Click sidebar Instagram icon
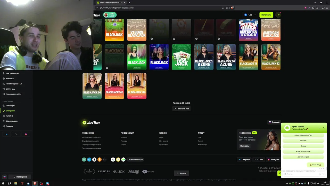Image resolution: width=330 pixels, height=186 pixels. (x=26, y=134)
